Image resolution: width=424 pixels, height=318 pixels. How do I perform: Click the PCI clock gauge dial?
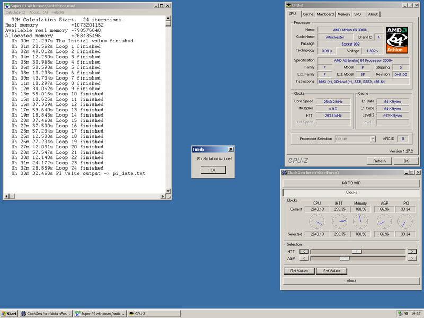pos(405,222)
